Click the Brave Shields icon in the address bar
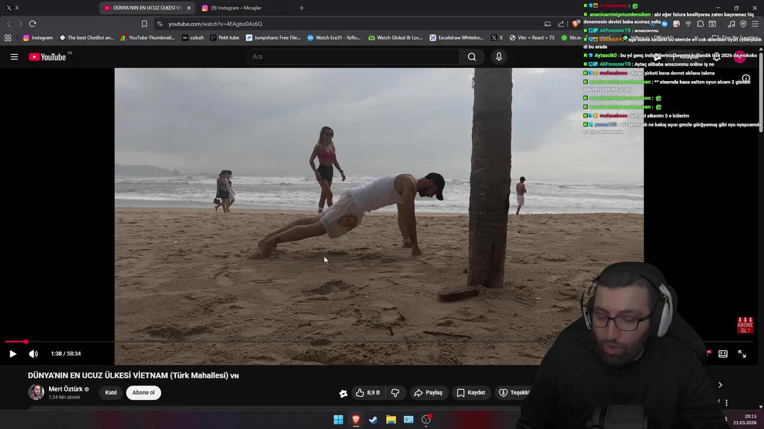Image resolution: width=764 pixels, height=429 pixels. tap(575, 24)
